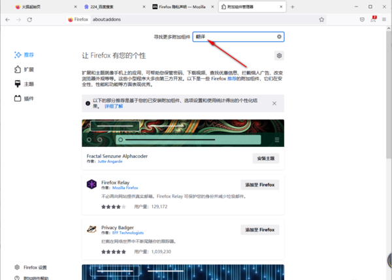Image resolution: width=392 pixels, height=280 pixels.
Task: Open author link Mozilla Firefox
Action: [x=125, y=188]
